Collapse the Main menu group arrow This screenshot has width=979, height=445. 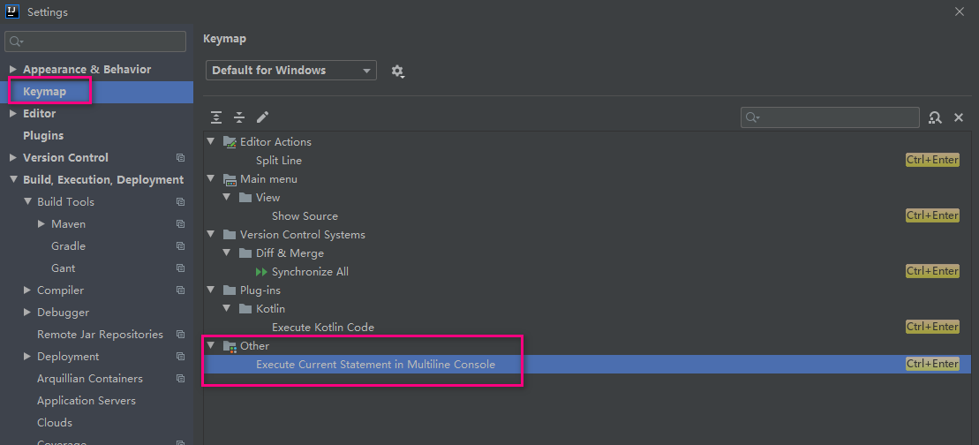(211, 179)
